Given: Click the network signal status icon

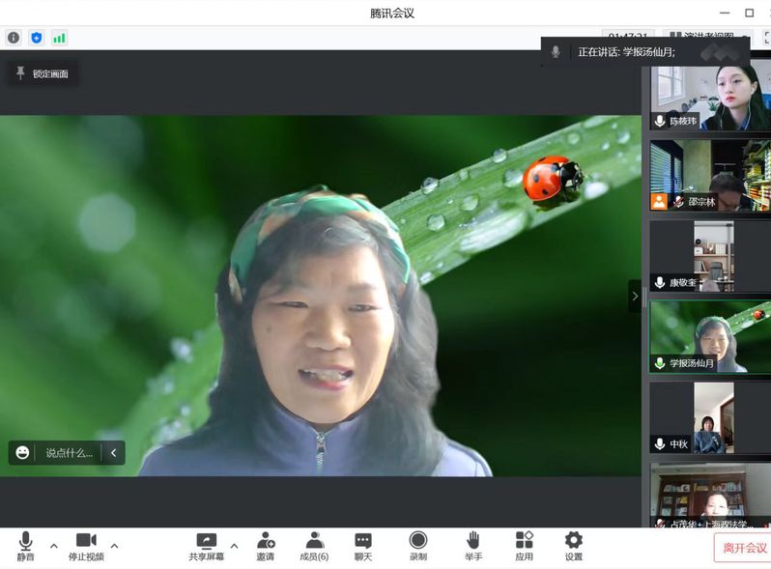Looking at the screenshot, I should coord(60,38).
